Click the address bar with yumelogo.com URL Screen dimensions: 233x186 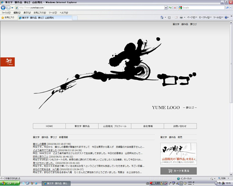coord(90,8)
